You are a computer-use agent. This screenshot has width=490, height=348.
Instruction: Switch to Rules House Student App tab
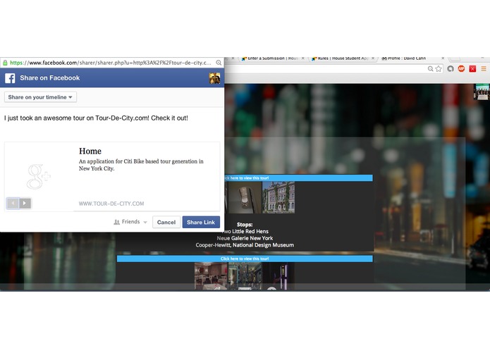tap(341, 58)
